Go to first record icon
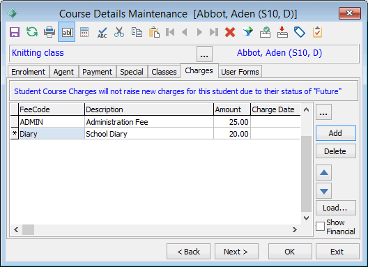This screenshot has height=267, width=368. (170, 32)
